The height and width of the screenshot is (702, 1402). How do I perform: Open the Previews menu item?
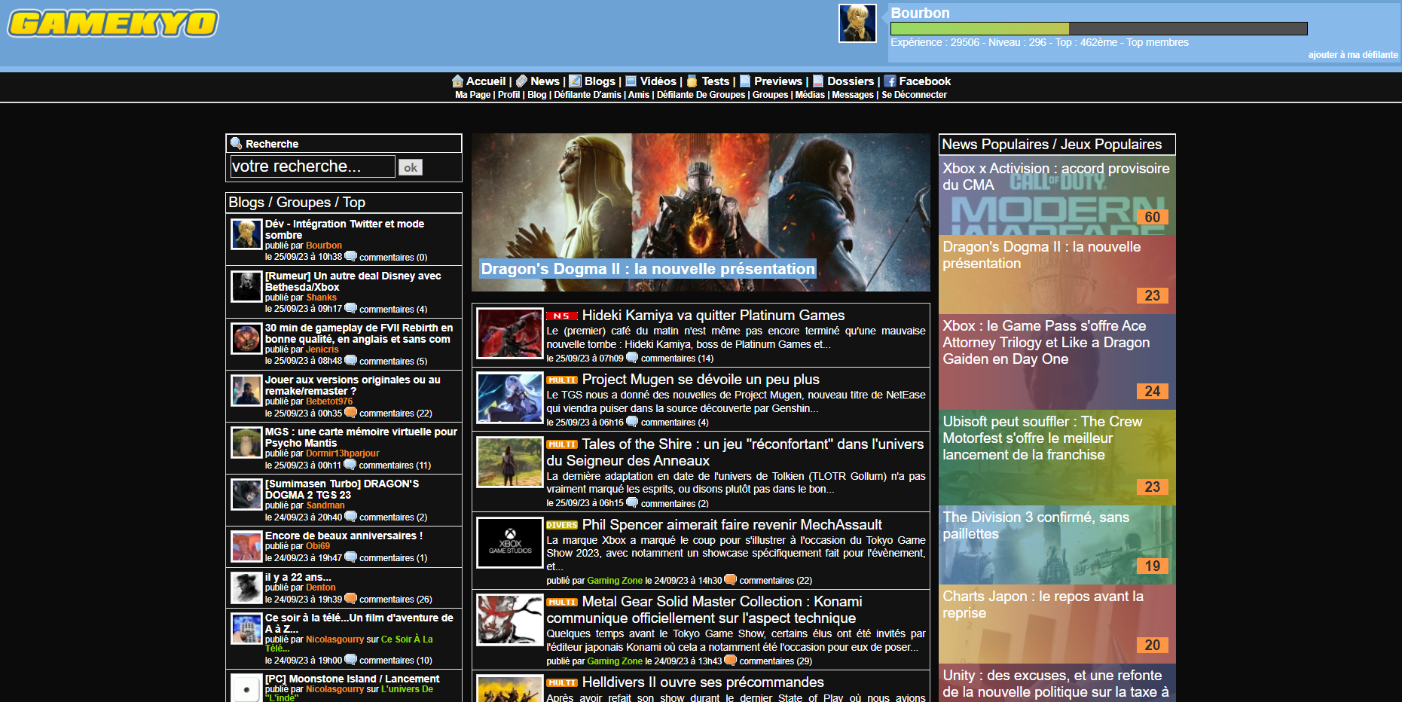coord(778,81)
